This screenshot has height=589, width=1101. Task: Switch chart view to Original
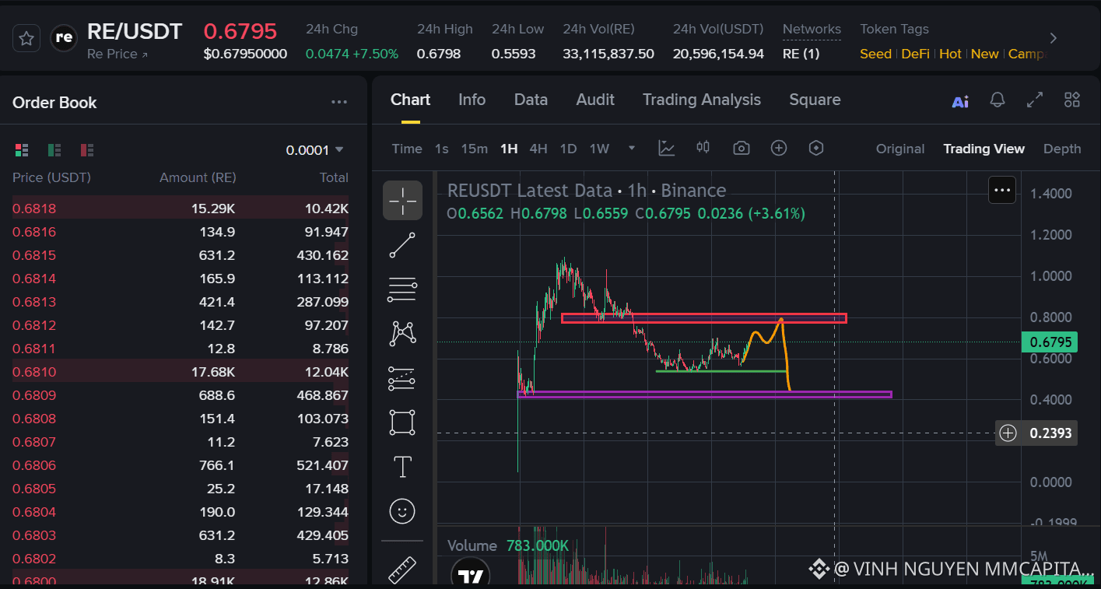pyautogui.click(x=900, y=149)
